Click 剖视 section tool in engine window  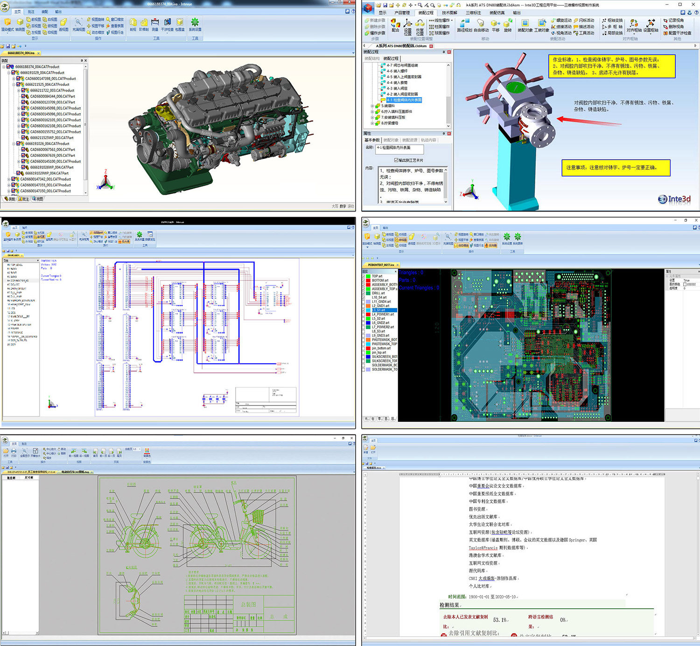[x=133, y=22]
